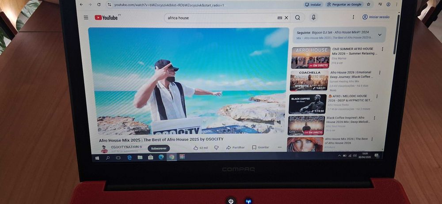Open the network icon in the system tray

(x=350, y=155)
